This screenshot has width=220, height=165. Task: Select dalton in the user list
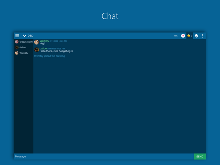click(x=24, y=47)
